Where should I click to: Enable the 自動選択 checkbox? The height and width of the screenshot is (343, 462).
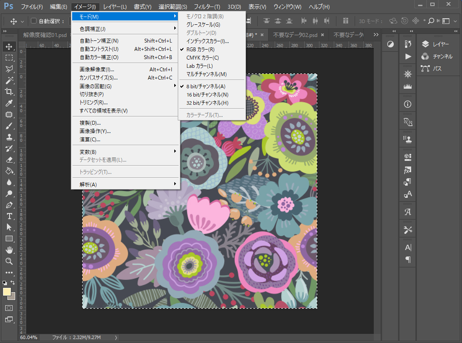[x=33, y=20]
